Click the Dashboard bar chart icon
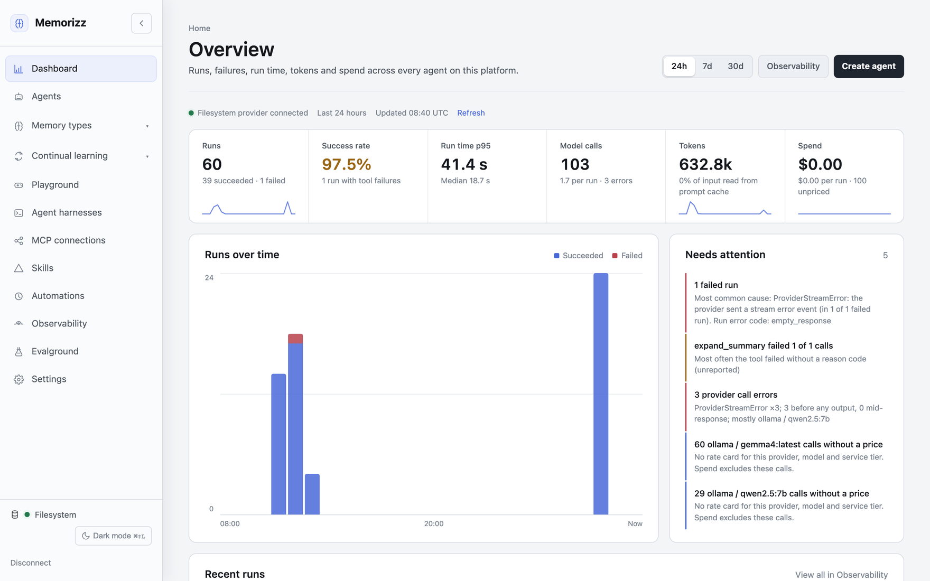930x581 pixels. [18, 69]
